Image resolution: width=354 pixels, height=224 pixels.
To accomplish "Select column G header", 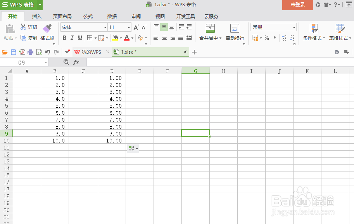I will (x=195, y=71).
